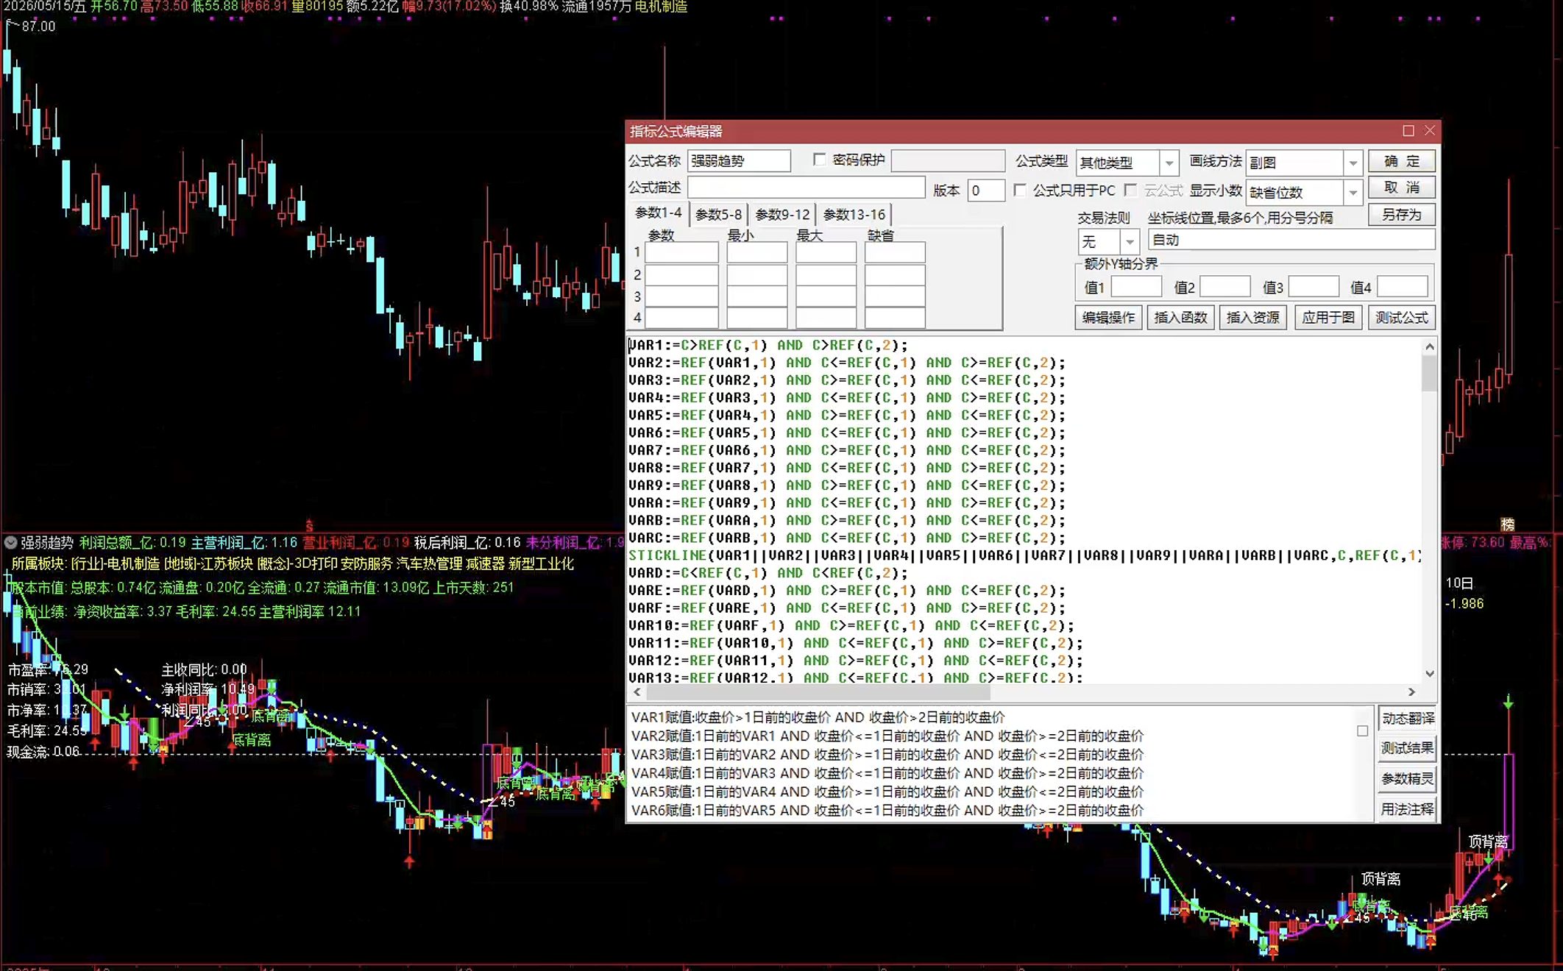The image size is (1563, 971).
Task: Click the 应用于图 button
Action: point(1328,318)
